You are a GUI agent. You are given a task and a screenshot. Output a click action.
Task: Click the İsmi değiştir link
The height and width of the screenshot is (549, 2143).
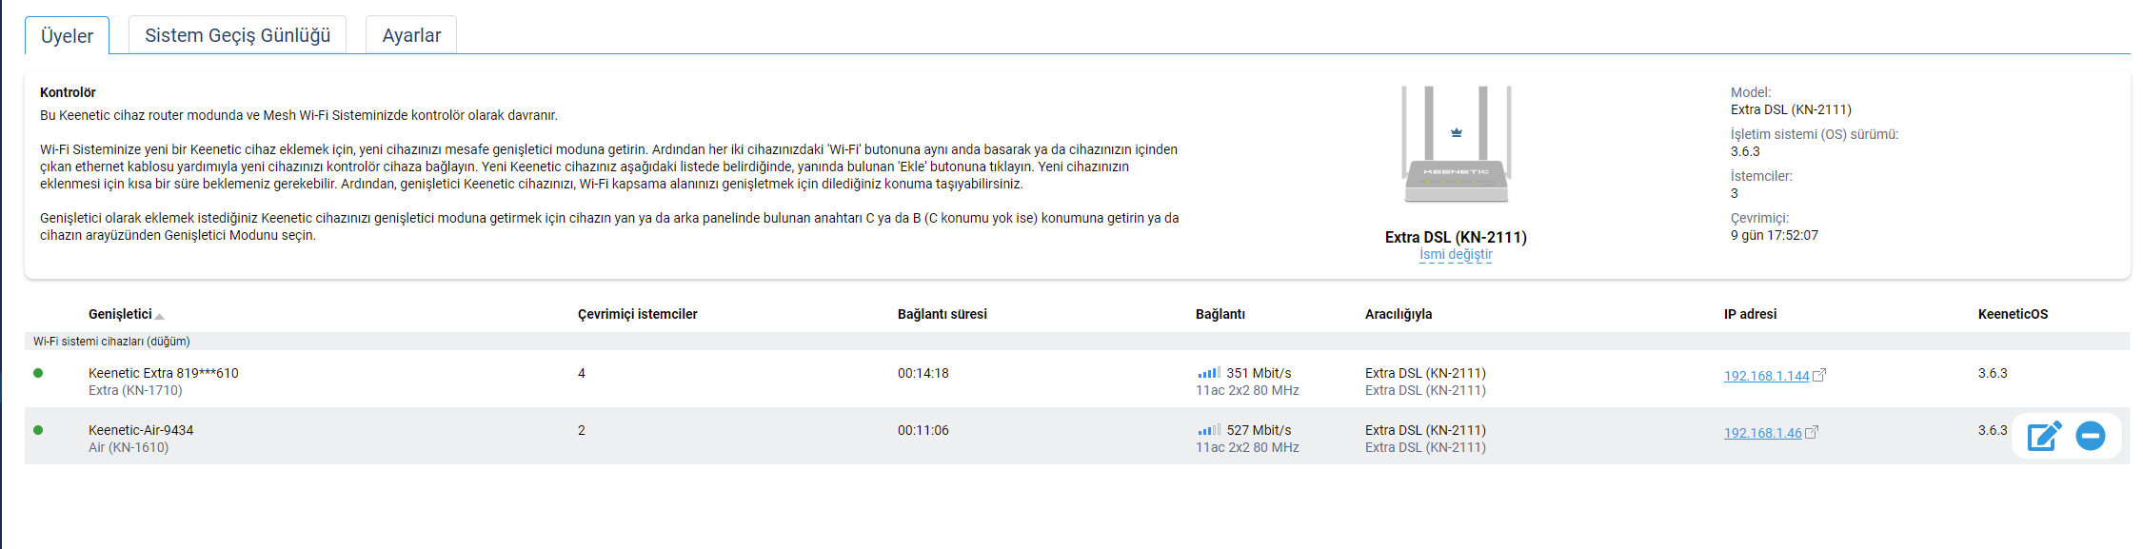1456,254
